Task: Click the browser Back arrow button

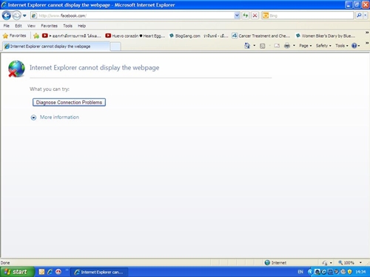Action: click(x=7, y=16)
